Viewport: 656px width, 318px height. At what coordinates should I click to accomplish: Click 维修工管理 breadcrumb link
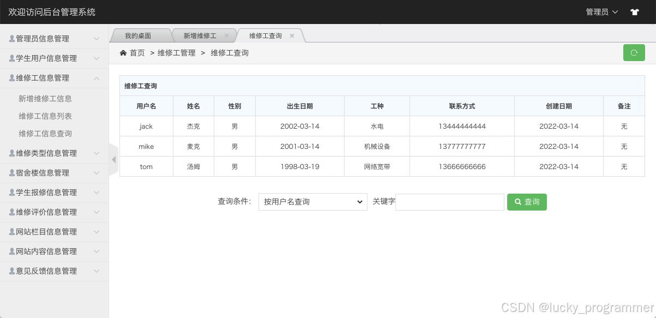[x=176, y=53]
